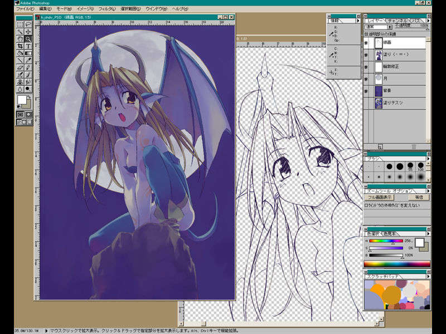Open the ファイル menu
446x334 pixels.
25,9
